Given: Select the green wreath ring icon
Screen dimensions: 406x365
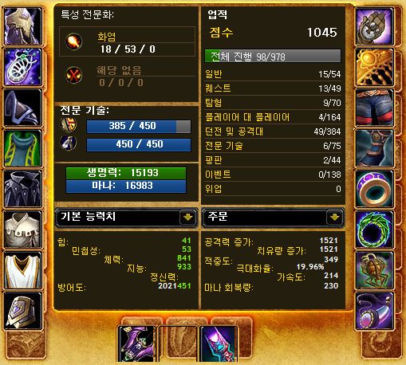Looking at the screenshot, I should point(374,230).
